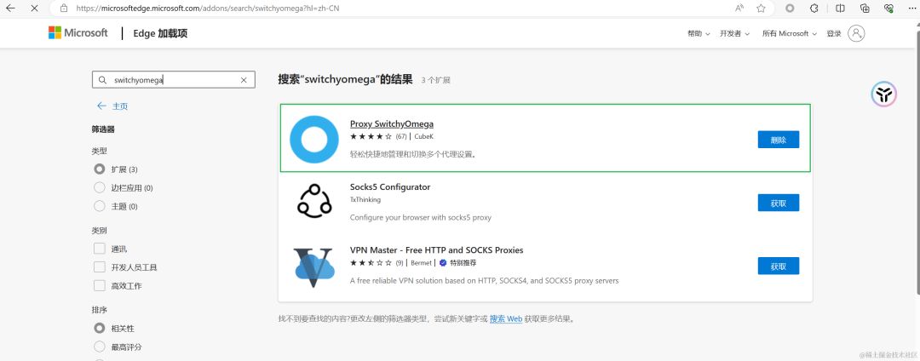Click the favorites star in address bar
Image resolution: width=920 pixels, height=361 pixels.
760,8
